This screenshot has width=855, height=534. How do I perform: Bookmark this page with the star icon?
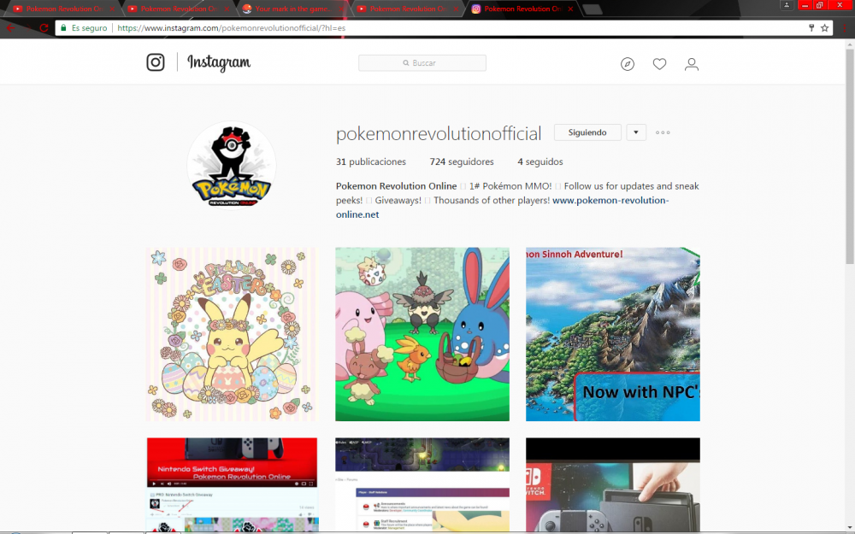pos(825,27)
